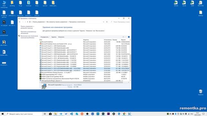Click version cell 442.50
The width and height of the screenshot is (207, 116).
(123, 77)
